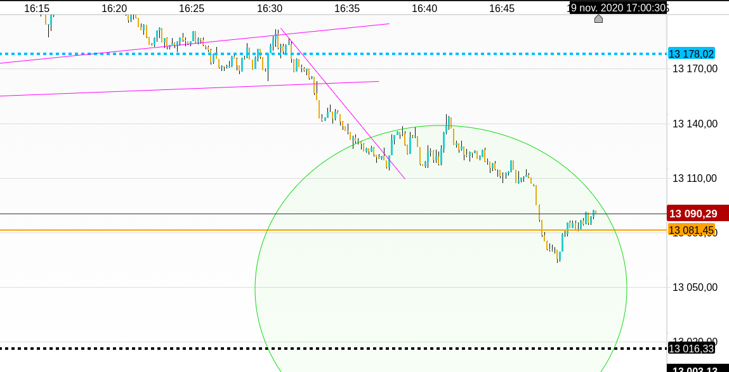Click the 13 110,00 price axis label
729x372 pixels.
[x=695, y=178]
